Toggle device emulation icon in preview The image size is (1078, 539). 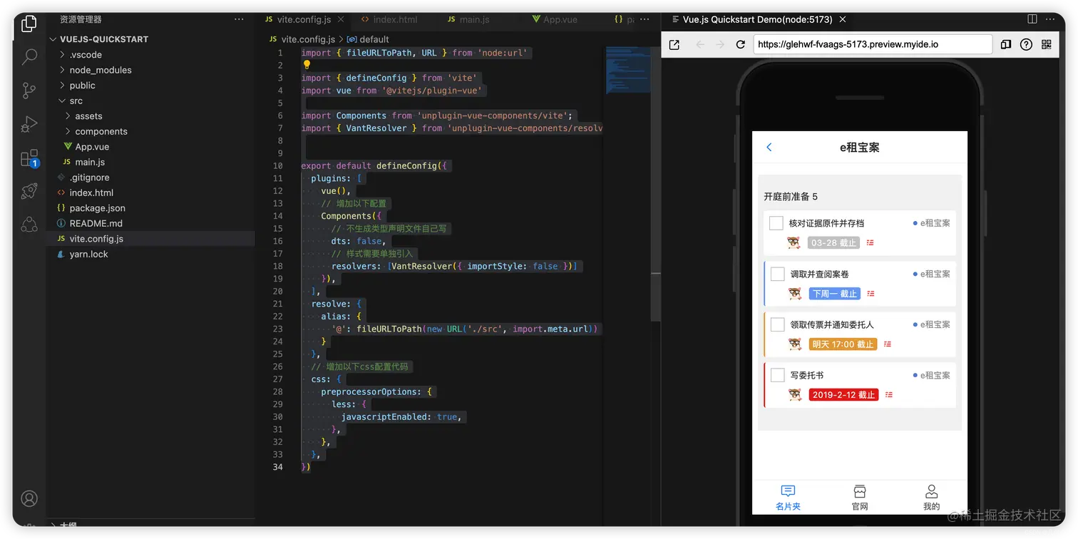(x=1005, y=44)
